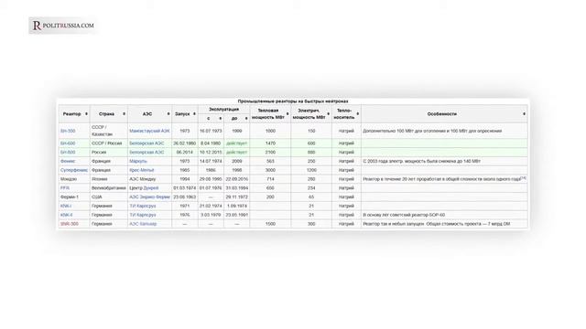Open Белоярская АЭС link in БН-800 row
This screenshot has width=586, height=329.
click(146, 153)
